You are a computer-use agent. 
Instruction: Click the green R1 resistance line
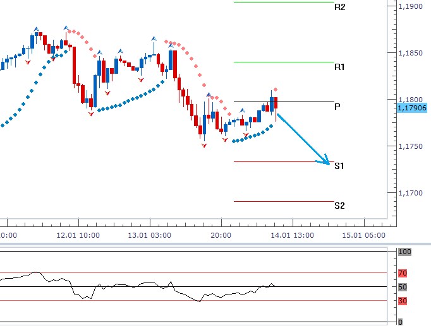coord(283,62)
